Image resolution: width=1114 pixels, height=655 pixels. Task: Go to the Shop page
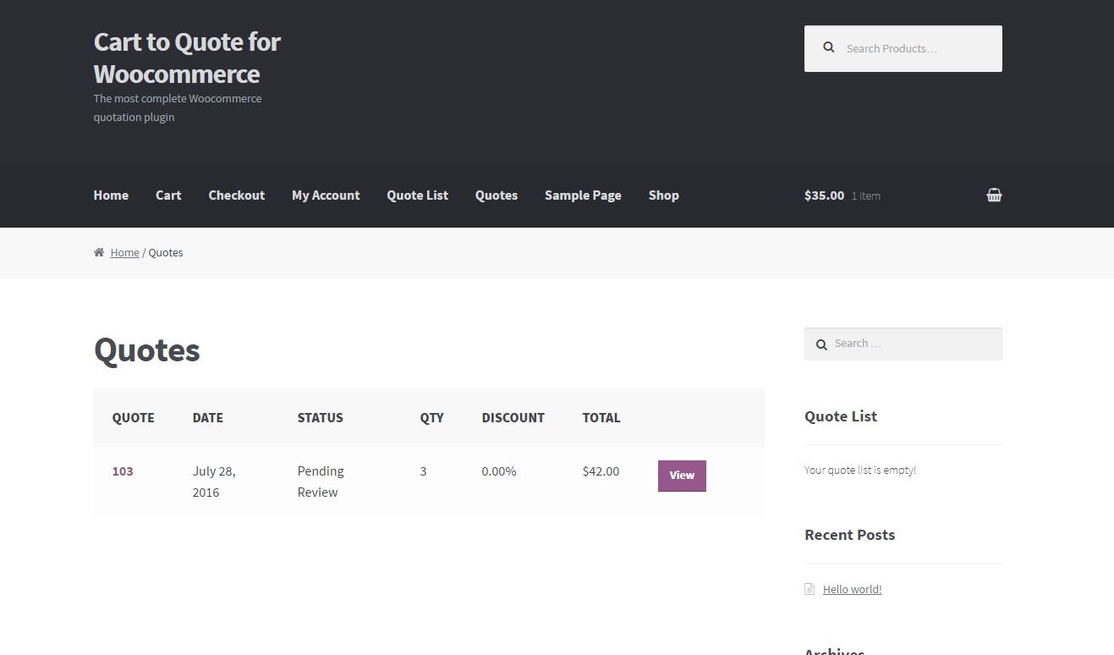pos(663,195)
